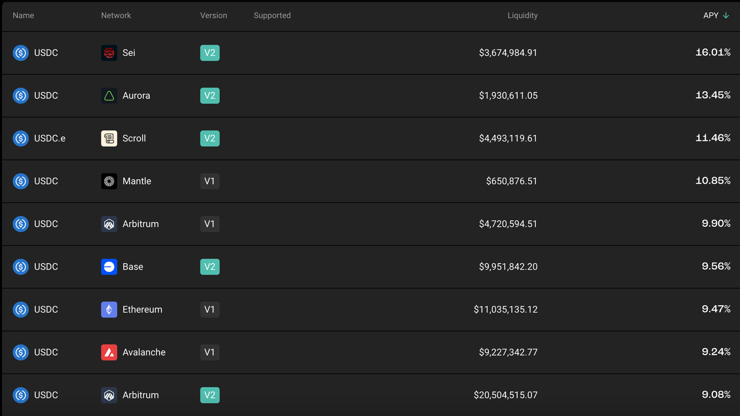Click the Scroll network icon

(109, 139)
